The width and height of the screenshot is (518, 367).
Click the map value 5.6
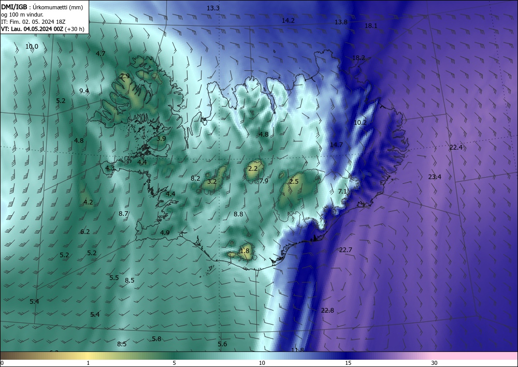[x=222, y=344]
